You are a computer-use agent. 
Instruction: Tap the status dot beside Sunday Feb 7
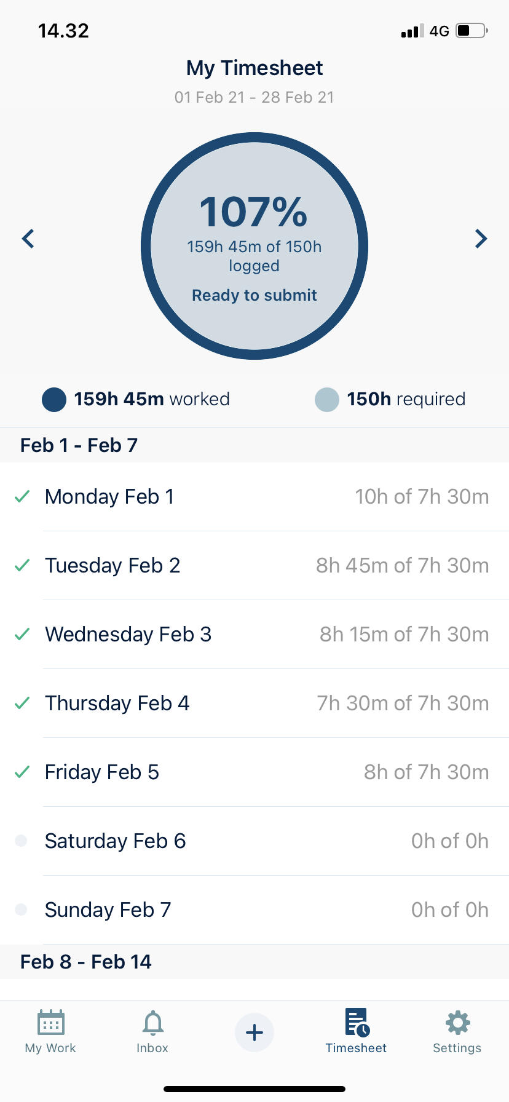click(21, 910)
